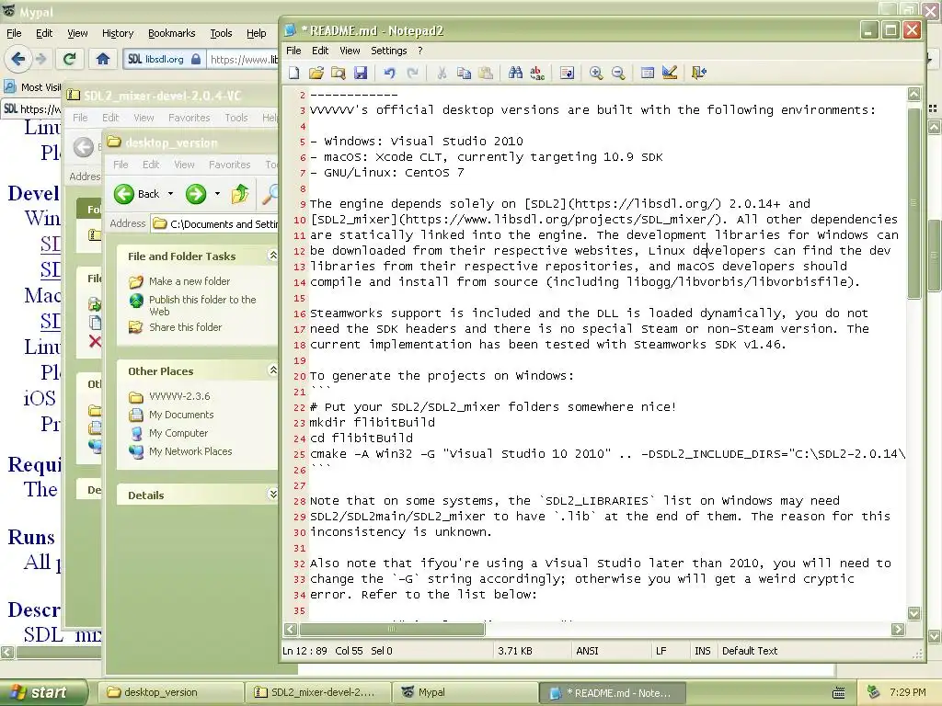Click Notepad2 horizontal scrollbar right arrow
Viewport: 942px width, 706px height.
click(898, 629)
